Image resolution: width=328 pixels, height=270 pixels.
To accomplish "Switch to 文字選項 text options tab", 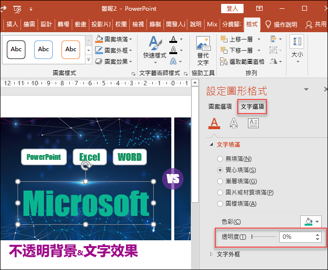I will (x=252, y=107).
